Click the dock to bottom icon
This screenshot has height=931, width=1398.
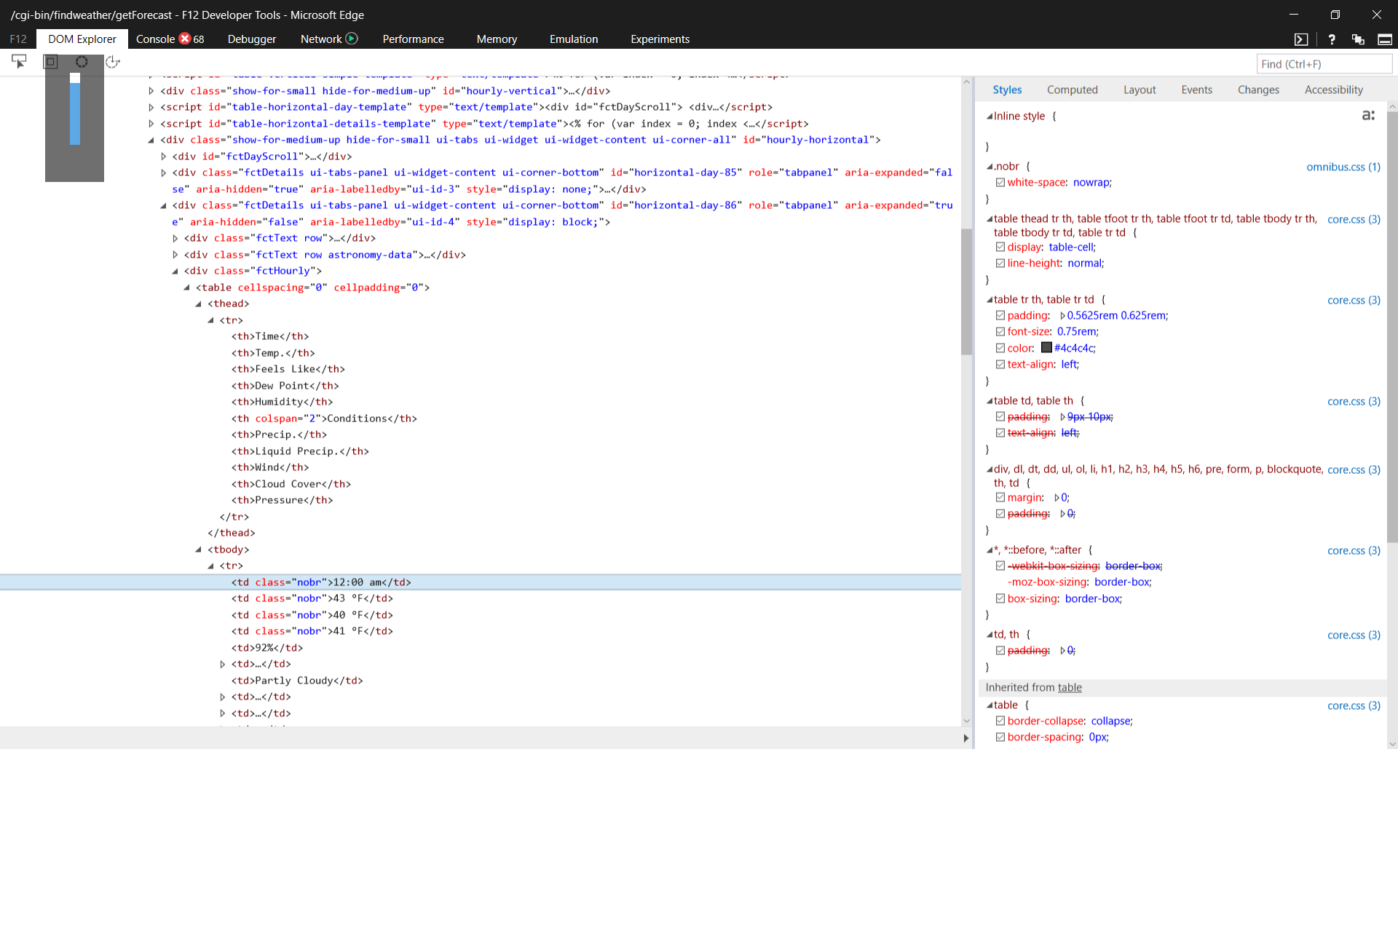click(x=1385, y=39)
